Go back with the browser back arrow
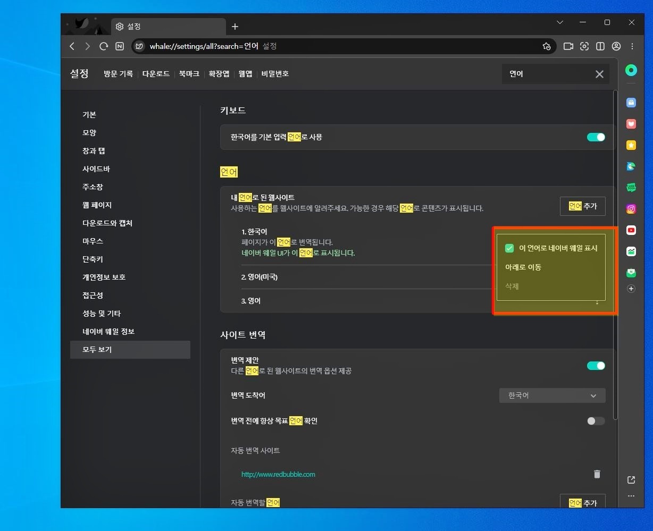 (x=72, y=46)
